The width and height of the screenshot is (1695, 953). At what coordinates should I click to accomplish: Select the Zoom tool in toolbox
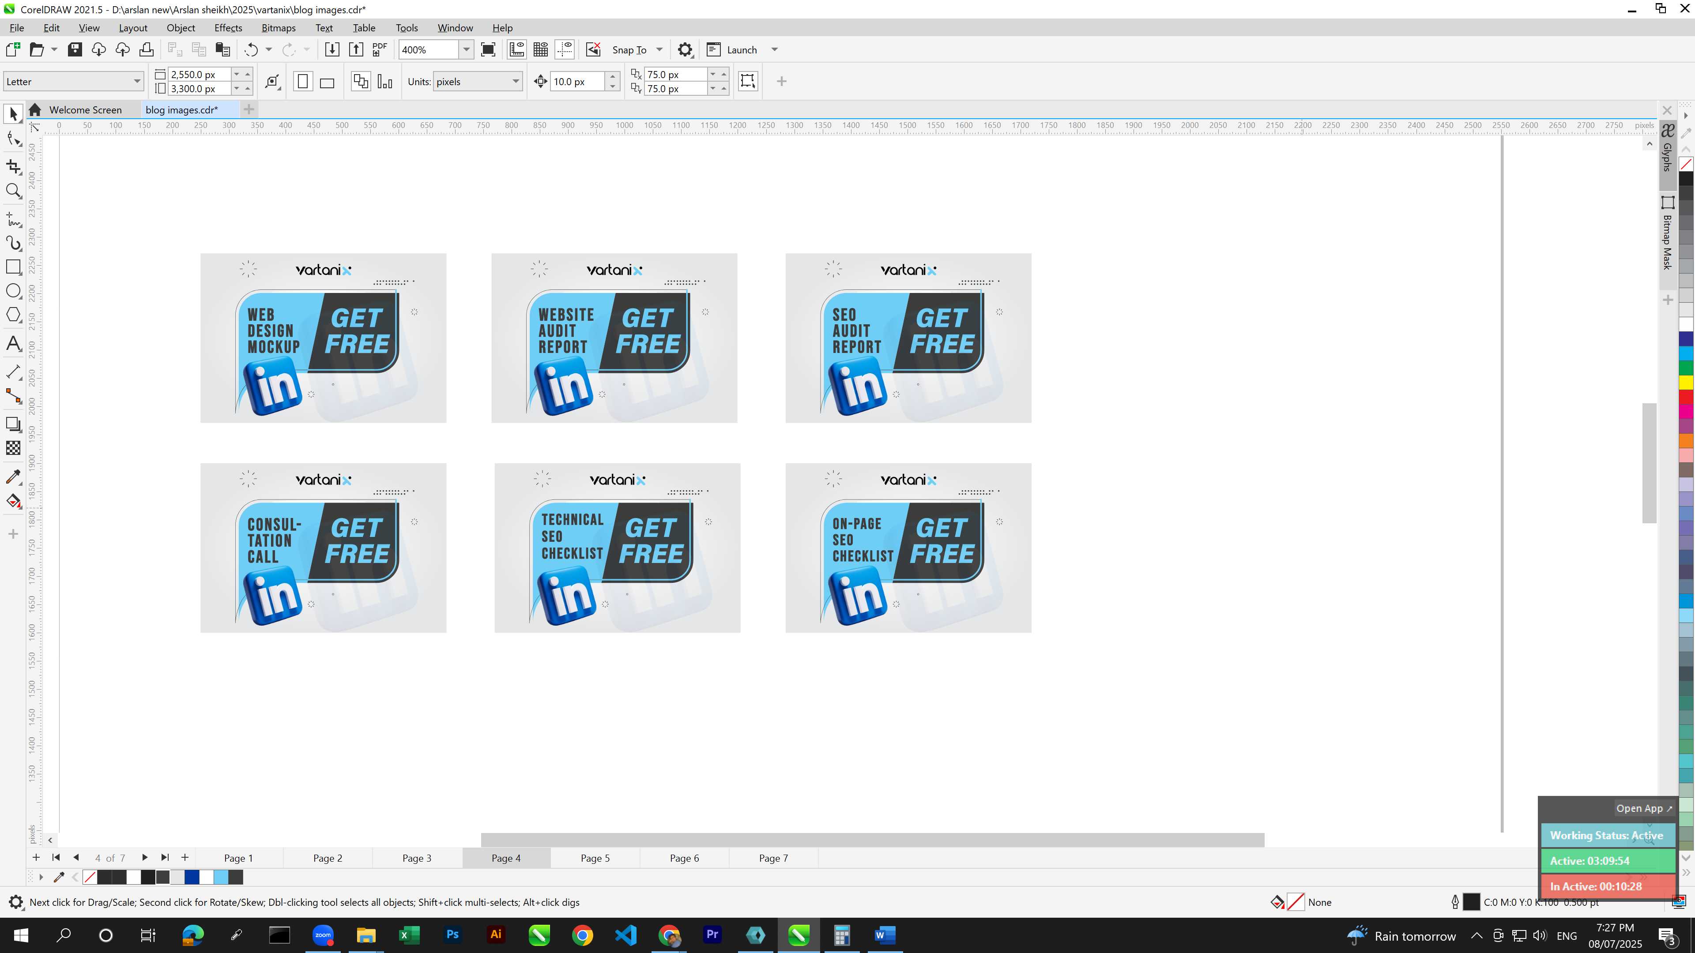click(13, 191)
